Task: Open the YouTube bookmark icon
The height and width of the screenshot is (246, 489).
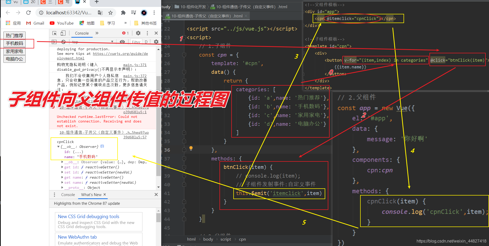Action: tap(52, 23)
